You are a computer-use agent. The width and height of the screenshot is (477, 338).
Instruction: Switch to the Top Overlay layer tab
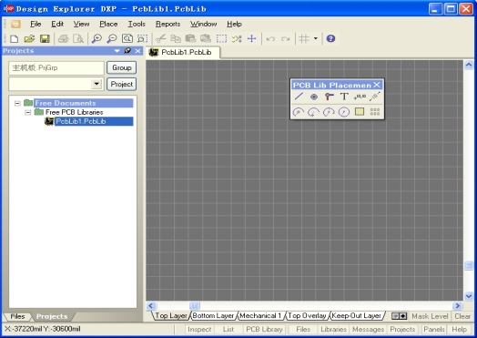(x=307, y=316)
